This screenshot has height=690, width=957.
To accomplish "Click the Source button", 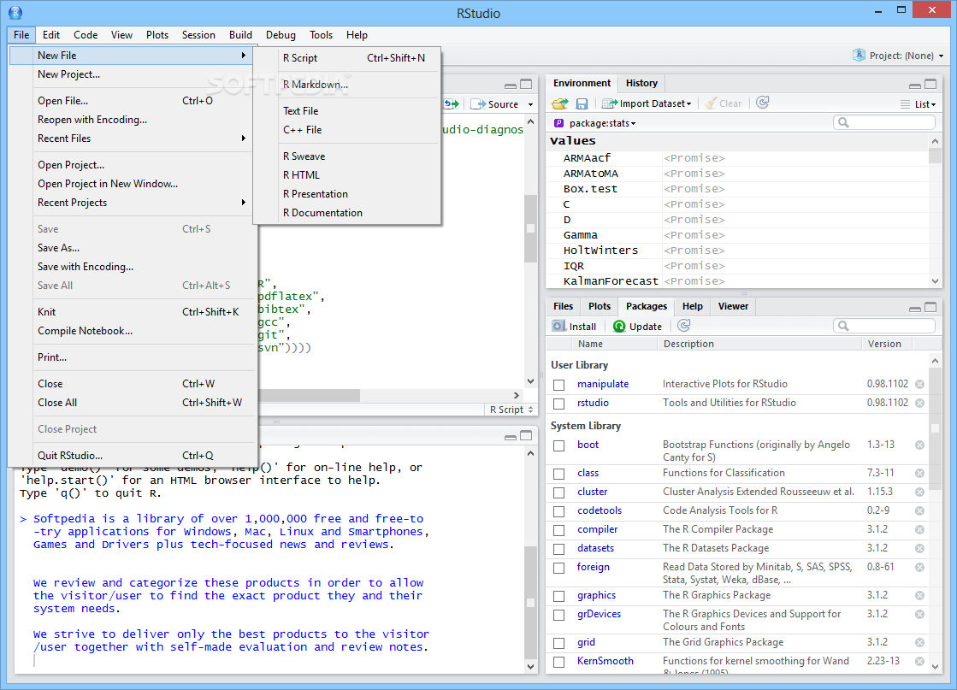I will pyautogui.click(x=495, y=104).
